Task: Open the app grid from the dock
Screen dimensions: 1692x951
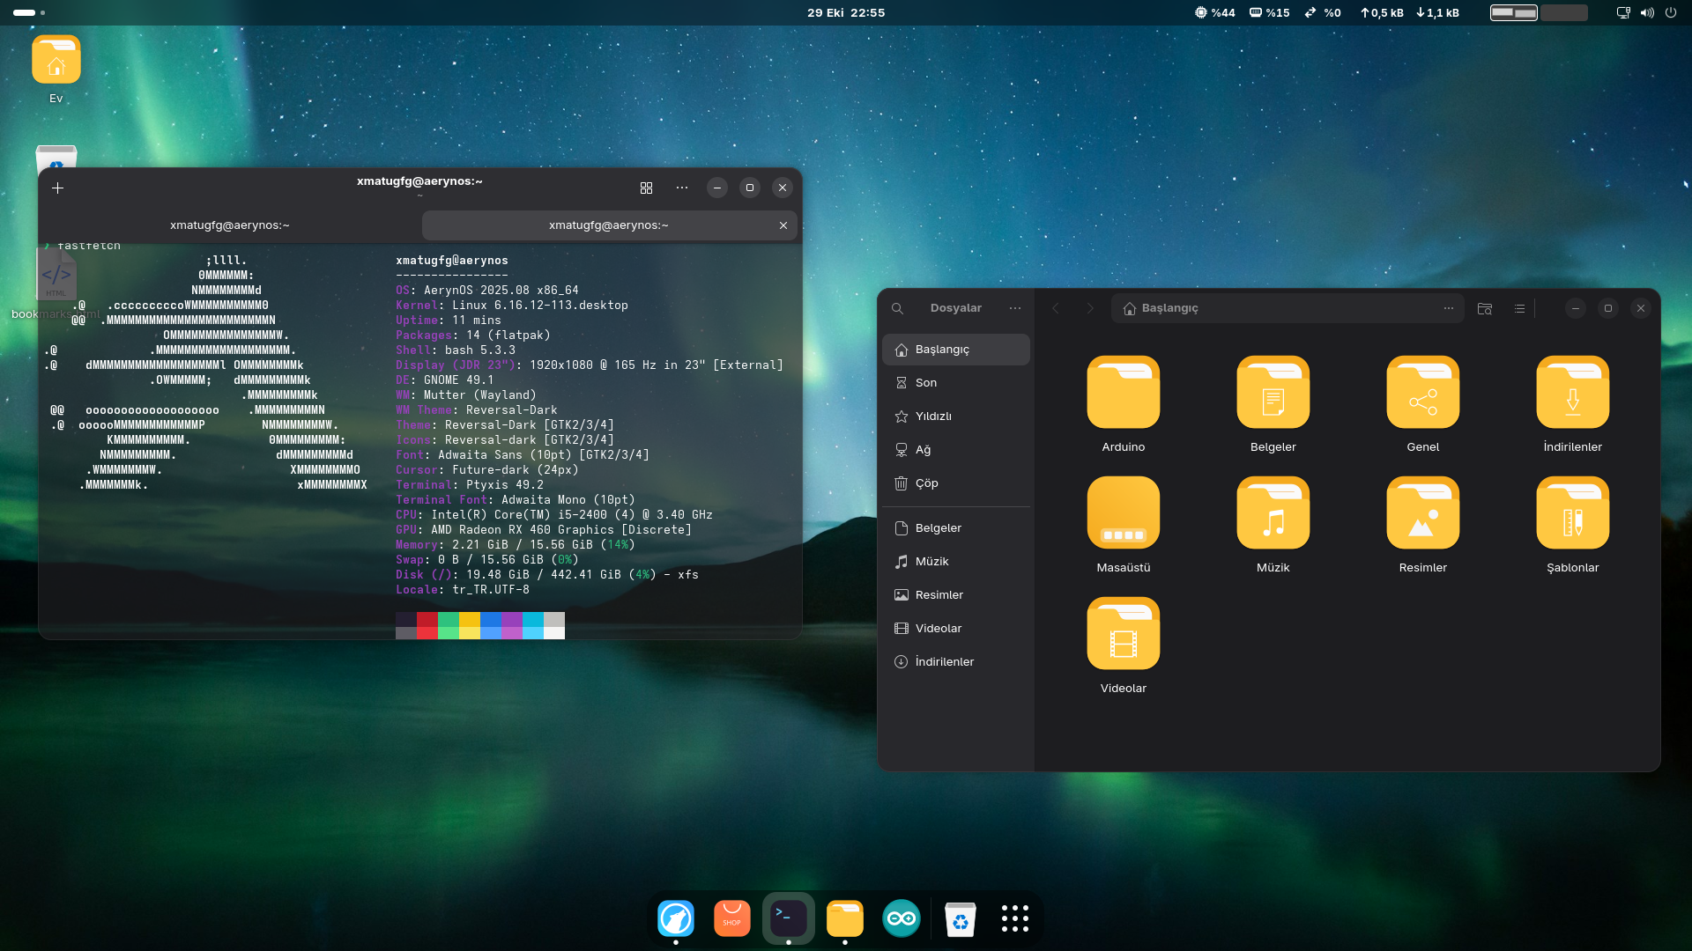Action: (1014, 918)
